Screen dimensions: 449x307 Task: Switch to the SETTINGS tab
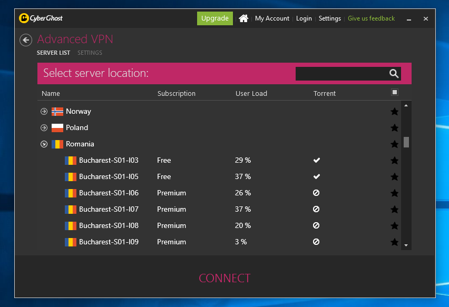click(90, 53)
